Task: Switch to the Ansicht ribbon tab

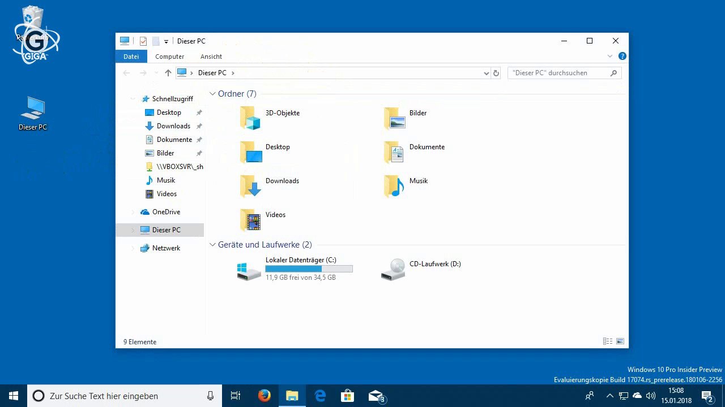Action: pos(211,57)
